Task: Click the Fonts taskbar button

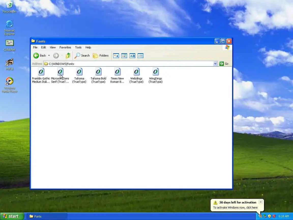Action: (x=47, y=216)
